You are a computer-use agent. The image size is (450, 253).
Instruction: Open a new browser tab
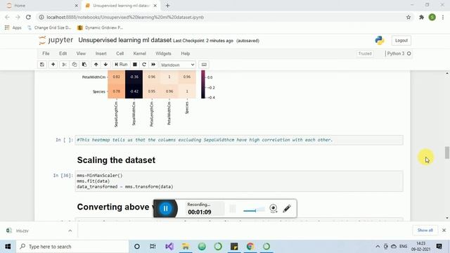pyautogui.click(x=167, y=6)
